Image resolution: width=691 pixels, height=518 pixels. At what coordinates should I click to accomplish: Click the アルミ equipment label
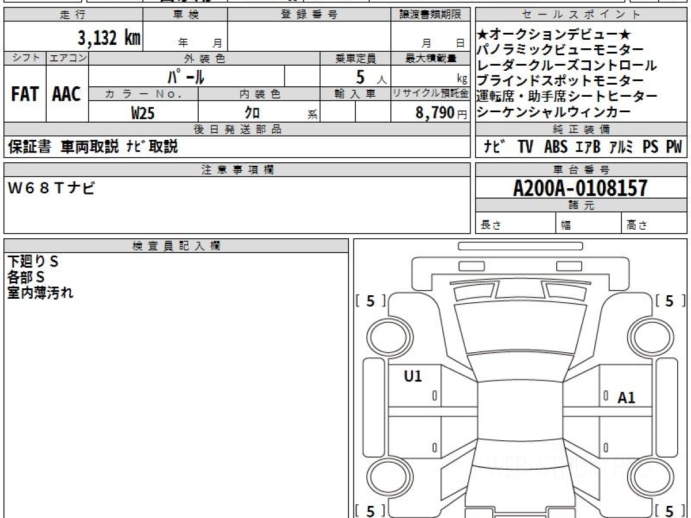(621, 147)
